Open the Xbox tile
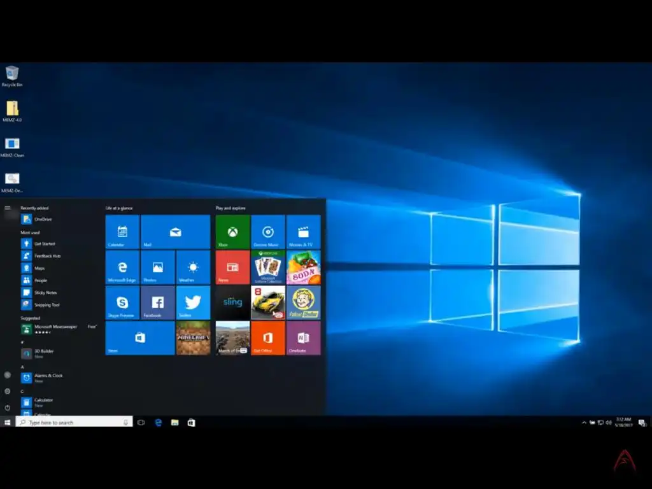The width and height of the screenshot is (652, 489). pyautogui.click(x=232, y=232)
